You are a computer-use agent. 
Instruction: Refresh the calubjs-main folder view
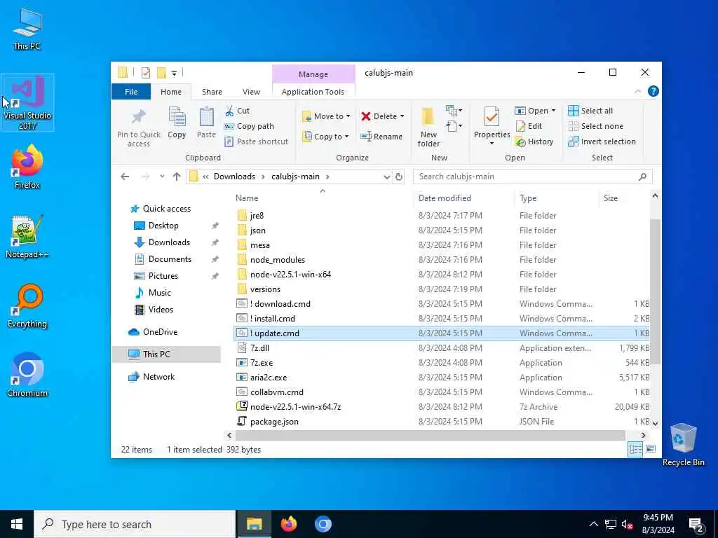[x=399, y=177]
